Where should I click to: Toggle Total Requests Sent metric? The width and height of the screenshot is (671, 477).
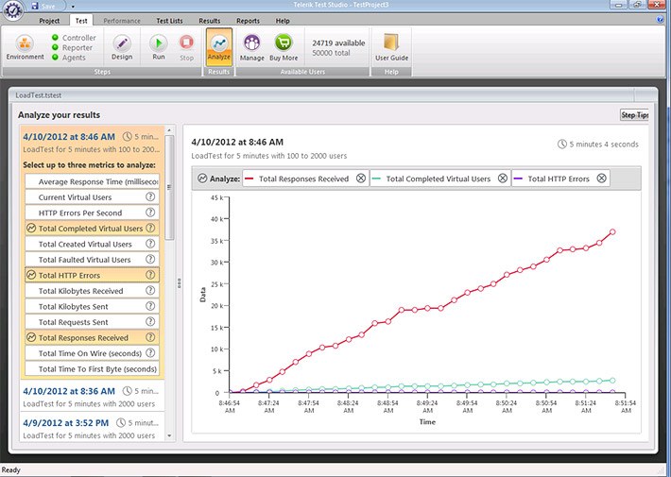click(x=92, y=322)
